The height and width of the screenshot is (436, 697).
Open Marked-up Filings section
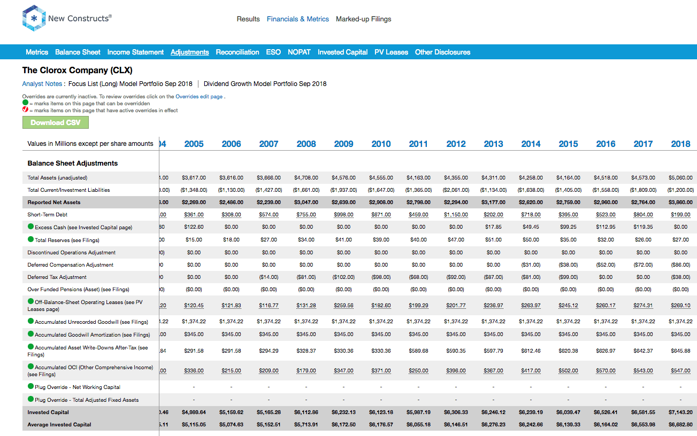click(364, 19)
